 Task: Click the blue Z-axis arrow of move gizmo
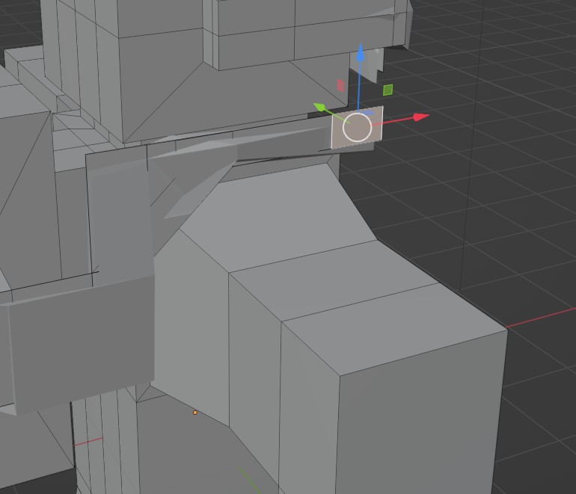pos(361,52)
